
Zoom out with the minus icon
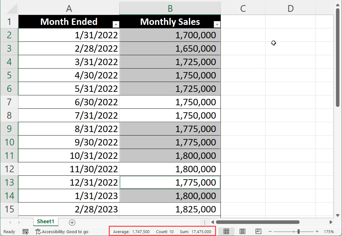pyautogui.click(x=270, y=232)
